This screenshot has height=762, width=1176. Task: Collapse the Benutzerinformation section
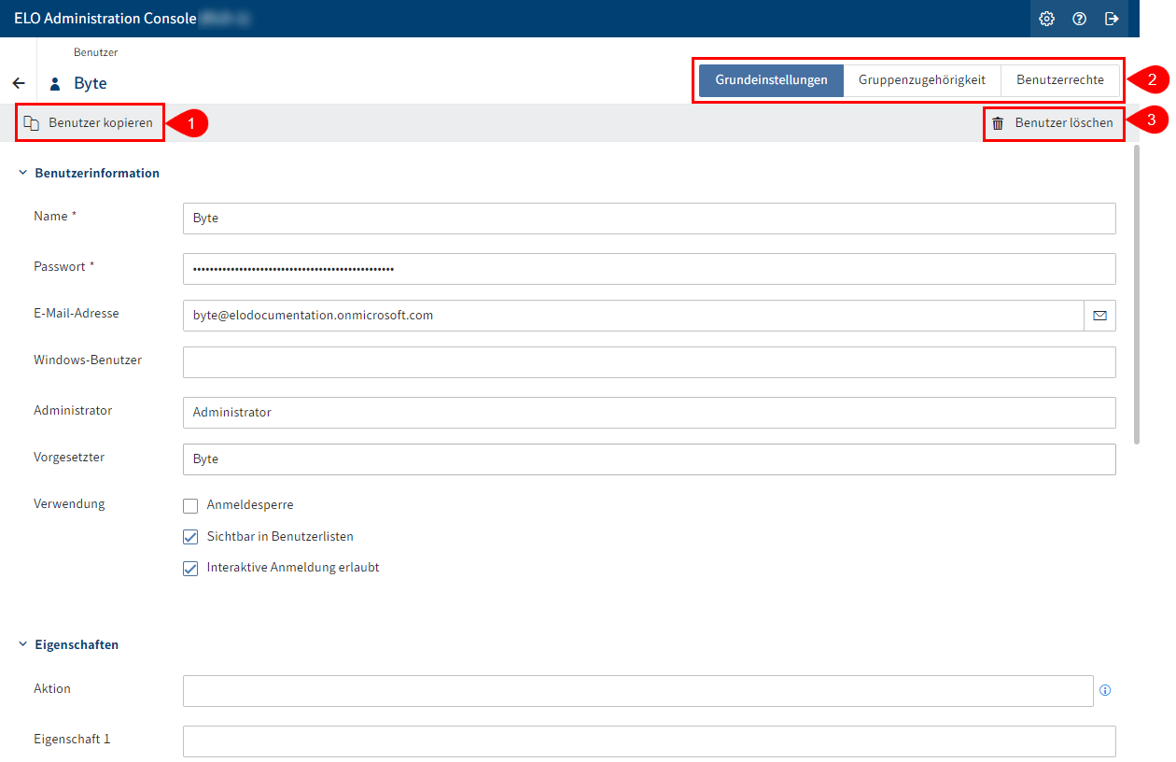coord(21,173)
